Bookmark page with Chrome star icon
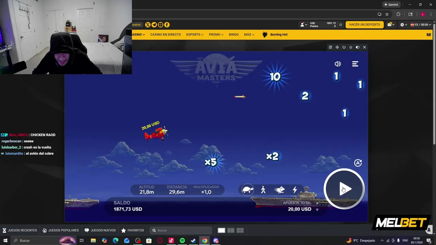 coord(387,14)
